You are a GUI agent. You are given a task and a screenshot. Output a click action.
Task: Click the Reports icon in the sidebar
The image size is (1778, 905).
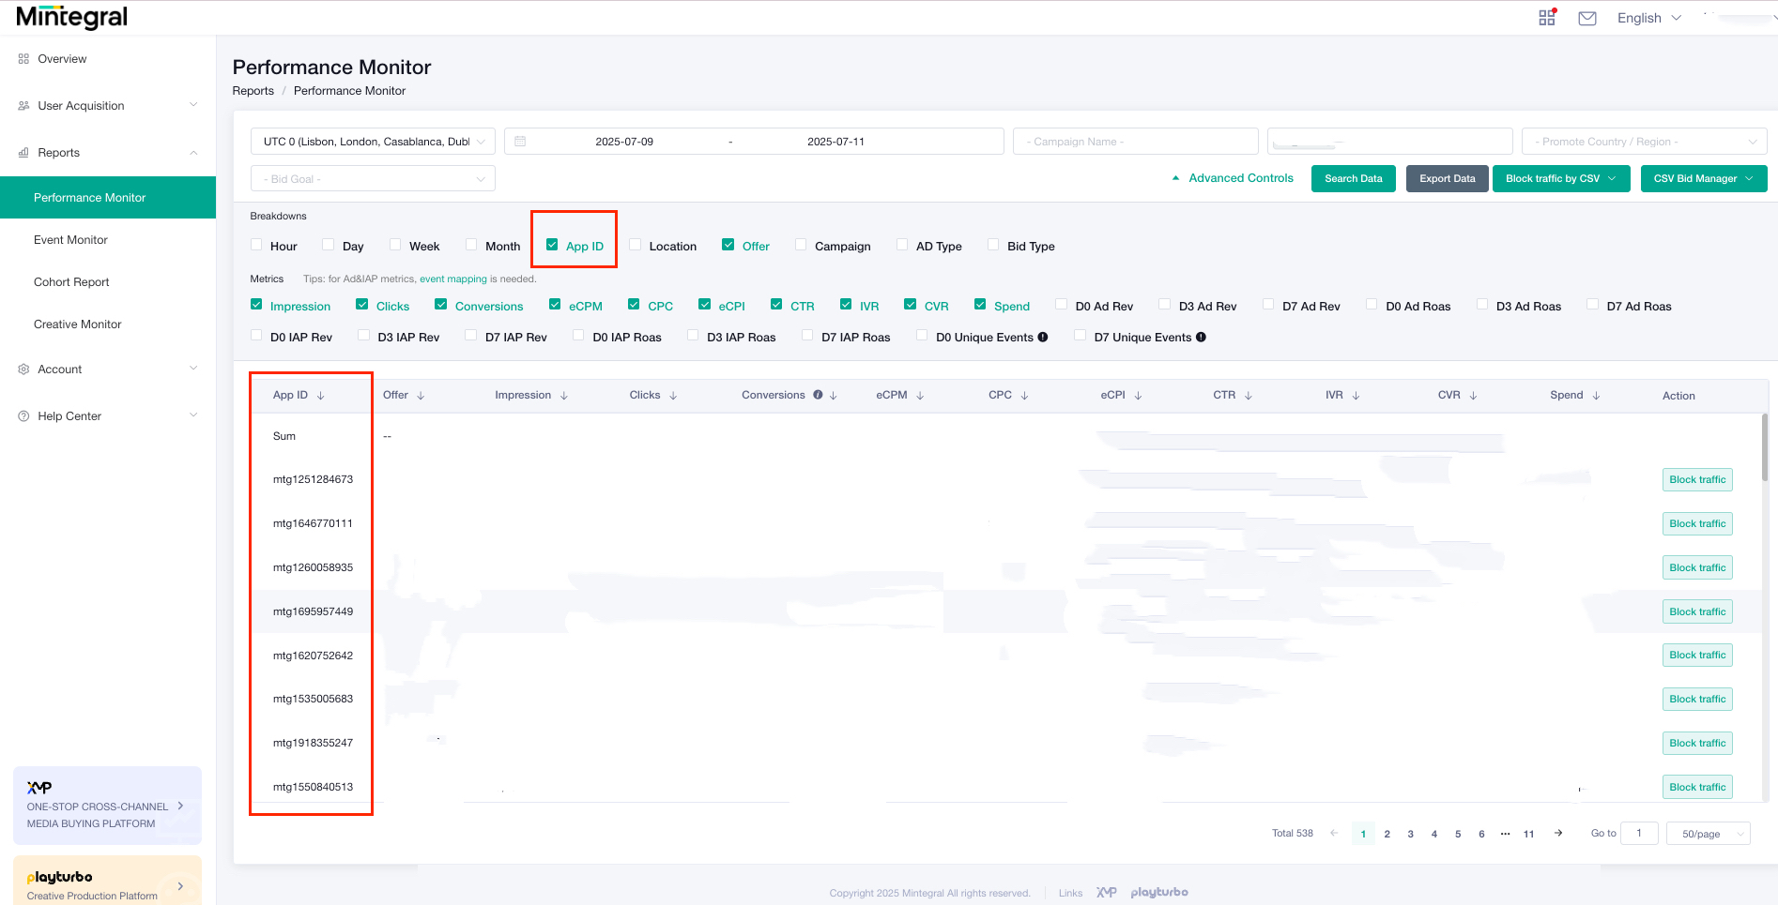23,152
